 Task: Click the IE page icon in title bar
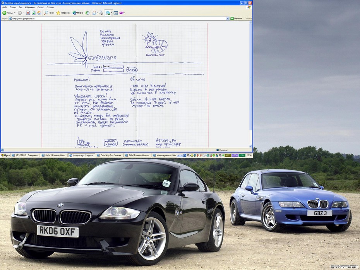tap(3, 3)
